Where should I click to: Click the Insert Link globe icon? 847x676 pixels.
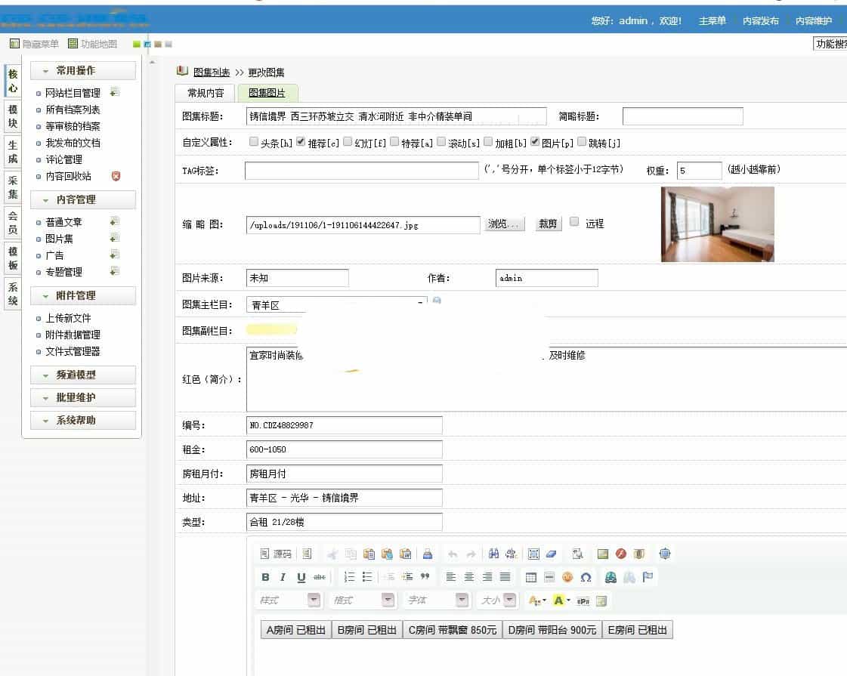[x=611, y=577]
